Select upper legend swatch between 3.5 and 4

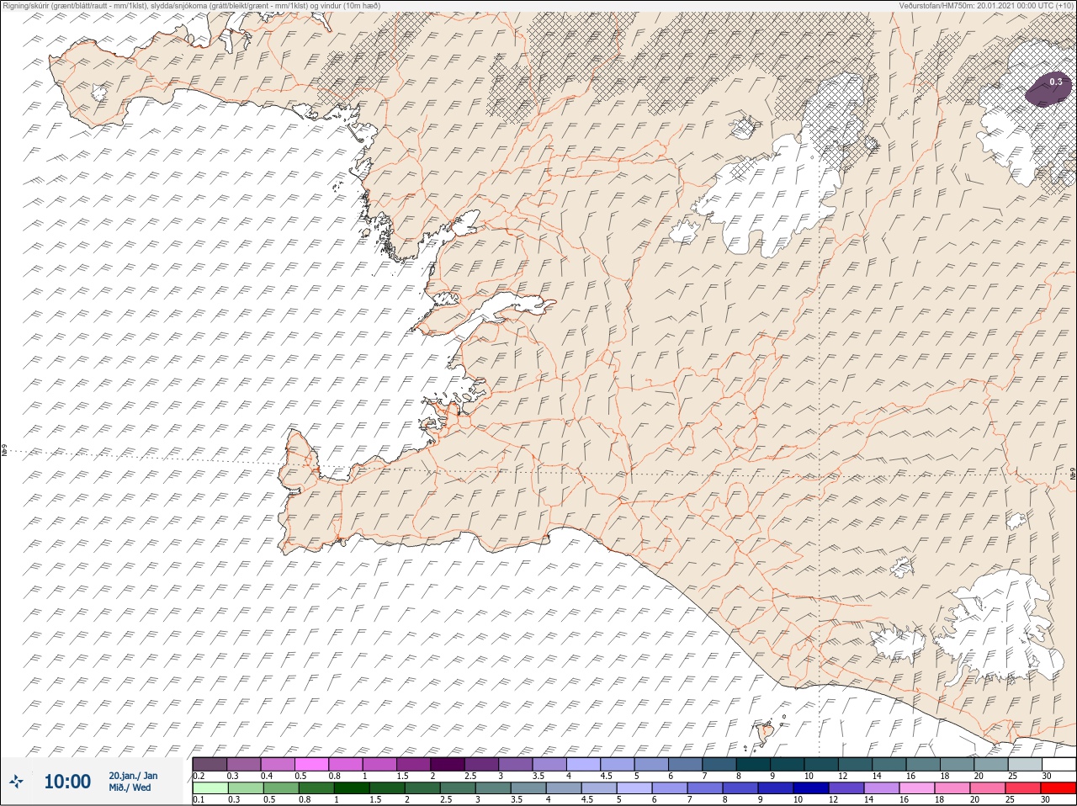pos(549,763)
